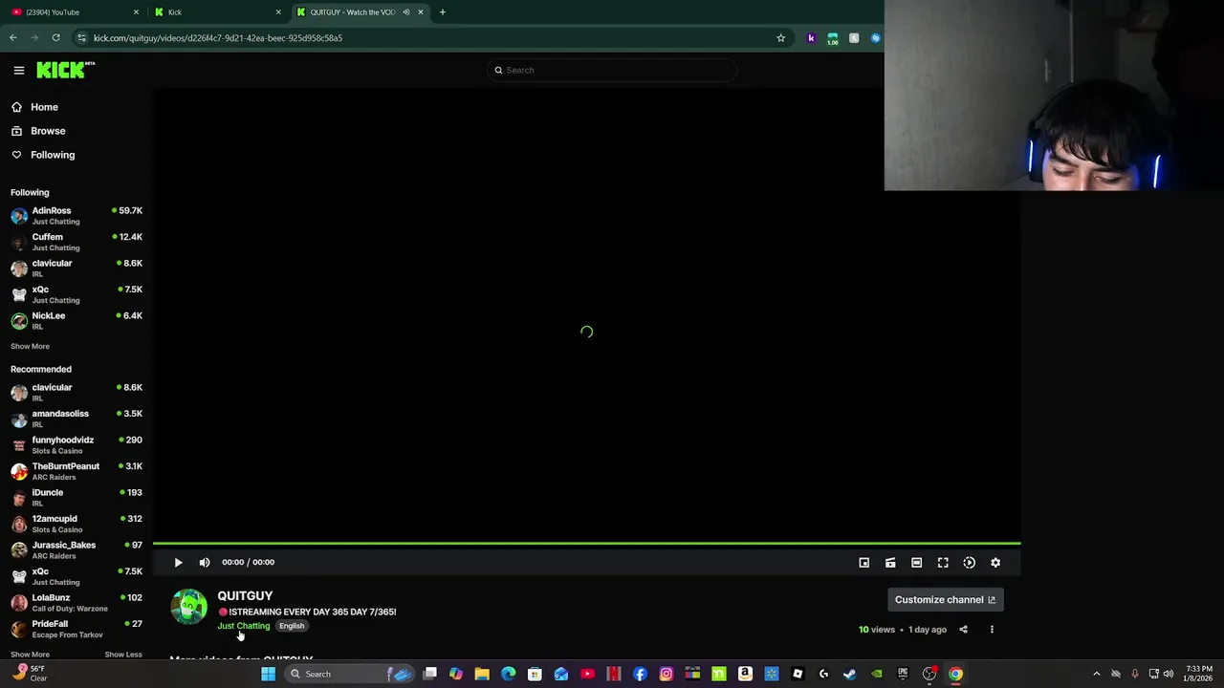Open Instagram from the taskbar
1224x688 pixels.
666,674
